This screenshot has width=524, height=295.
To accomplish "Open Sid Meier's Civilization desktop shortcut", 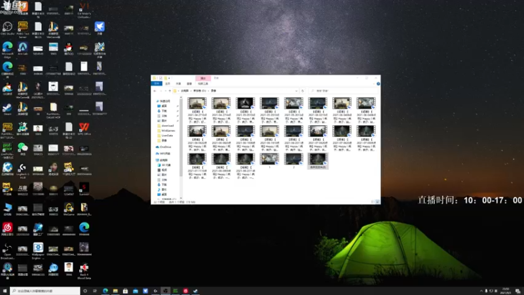I will tap(84, 10).
